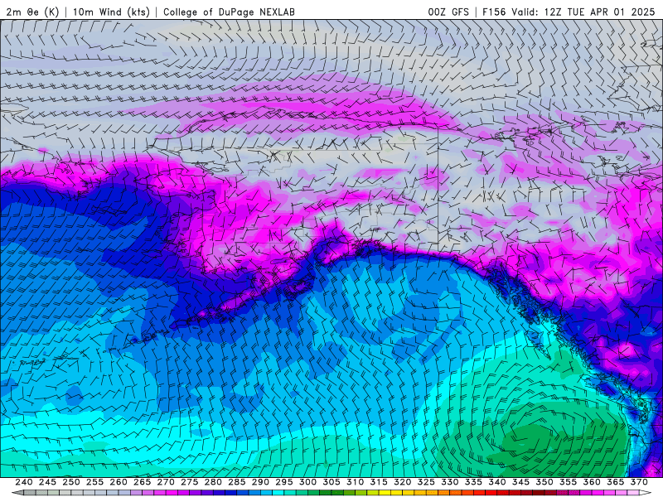Select the 270 value on the color scale

(166, 482)
